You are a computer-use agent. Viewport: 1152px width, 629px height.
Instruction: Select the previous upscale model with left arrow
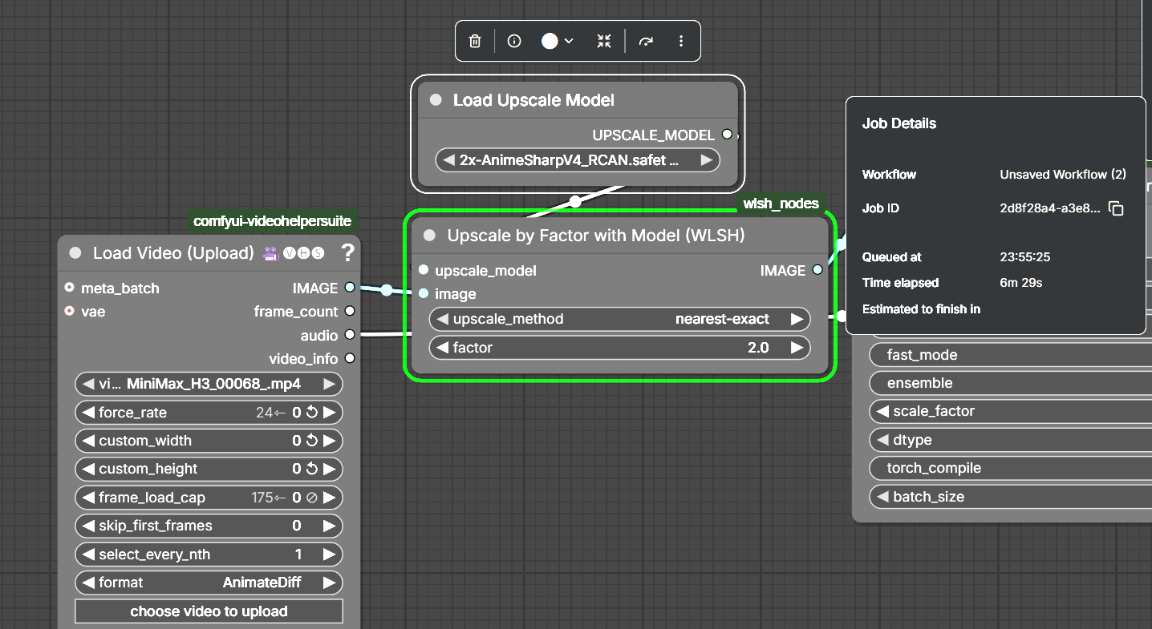pos(448,160)
